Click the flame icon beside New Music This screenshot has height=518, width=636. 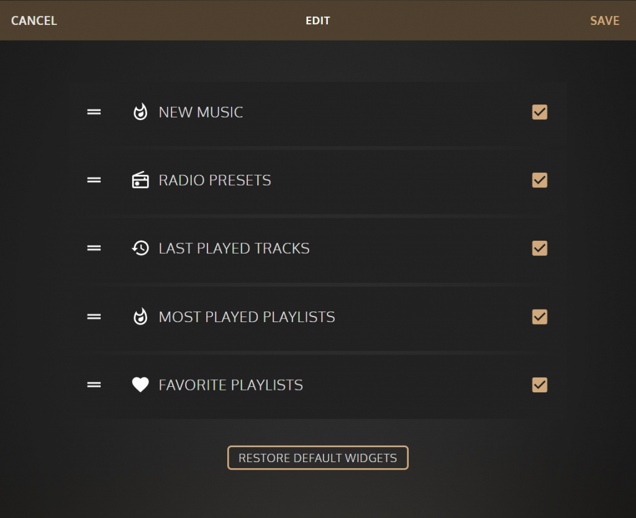[x=140, y=112]
